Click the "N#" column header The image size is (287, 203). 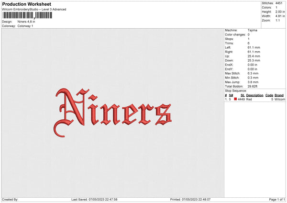click(231, 95)
